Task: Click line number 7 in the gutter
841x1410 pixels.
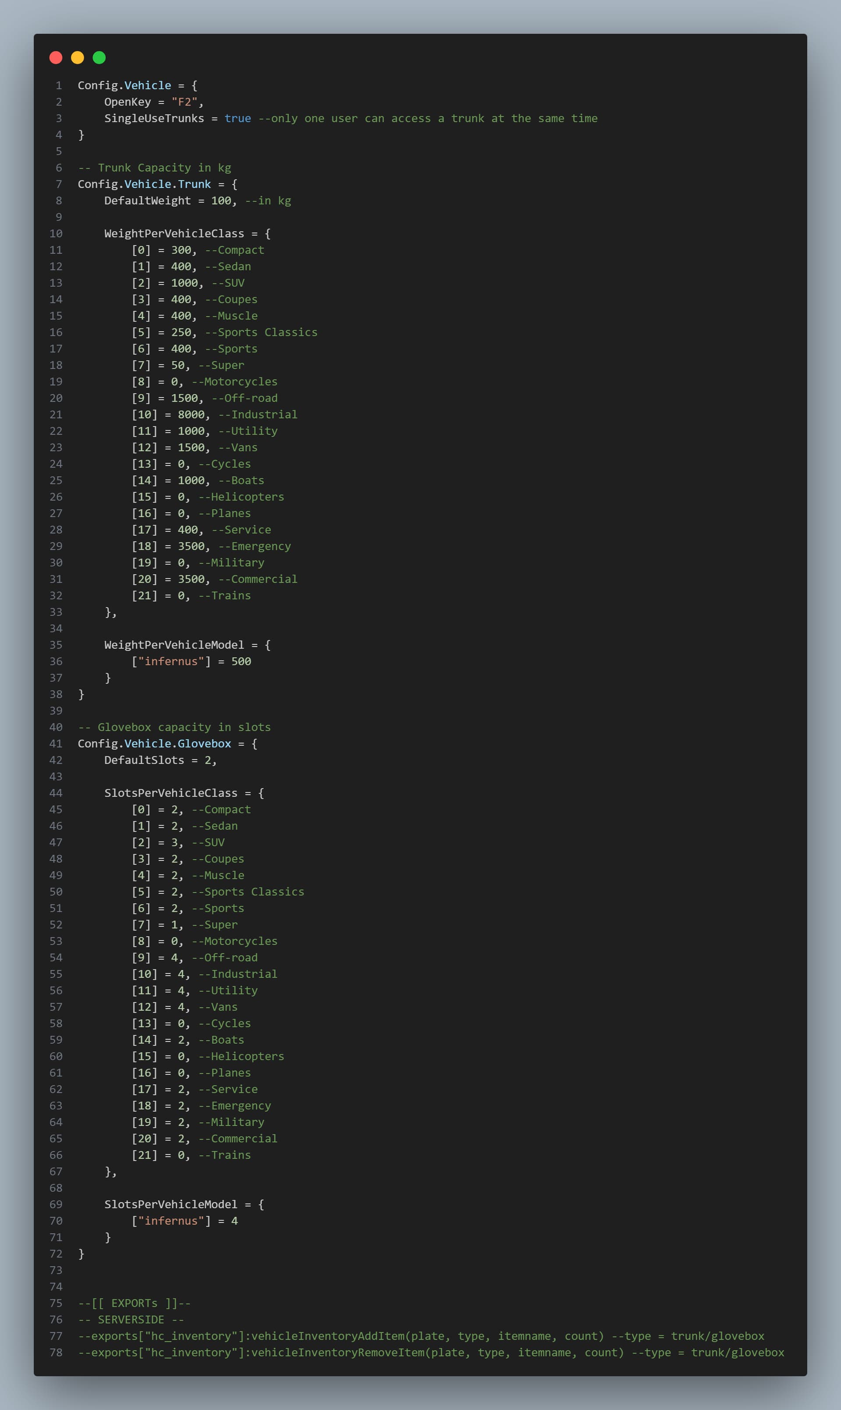Action: [x=59, y=184]
